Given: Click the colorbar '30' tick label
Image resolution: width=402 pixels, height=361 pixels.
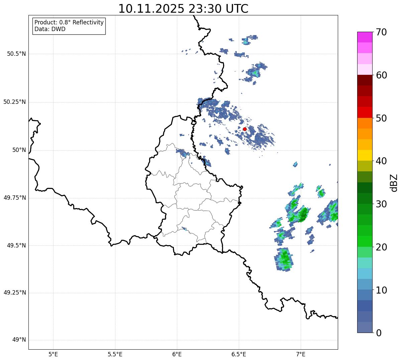Looking at the screenshot, I should pyautogui.click(x=381, y=204).
